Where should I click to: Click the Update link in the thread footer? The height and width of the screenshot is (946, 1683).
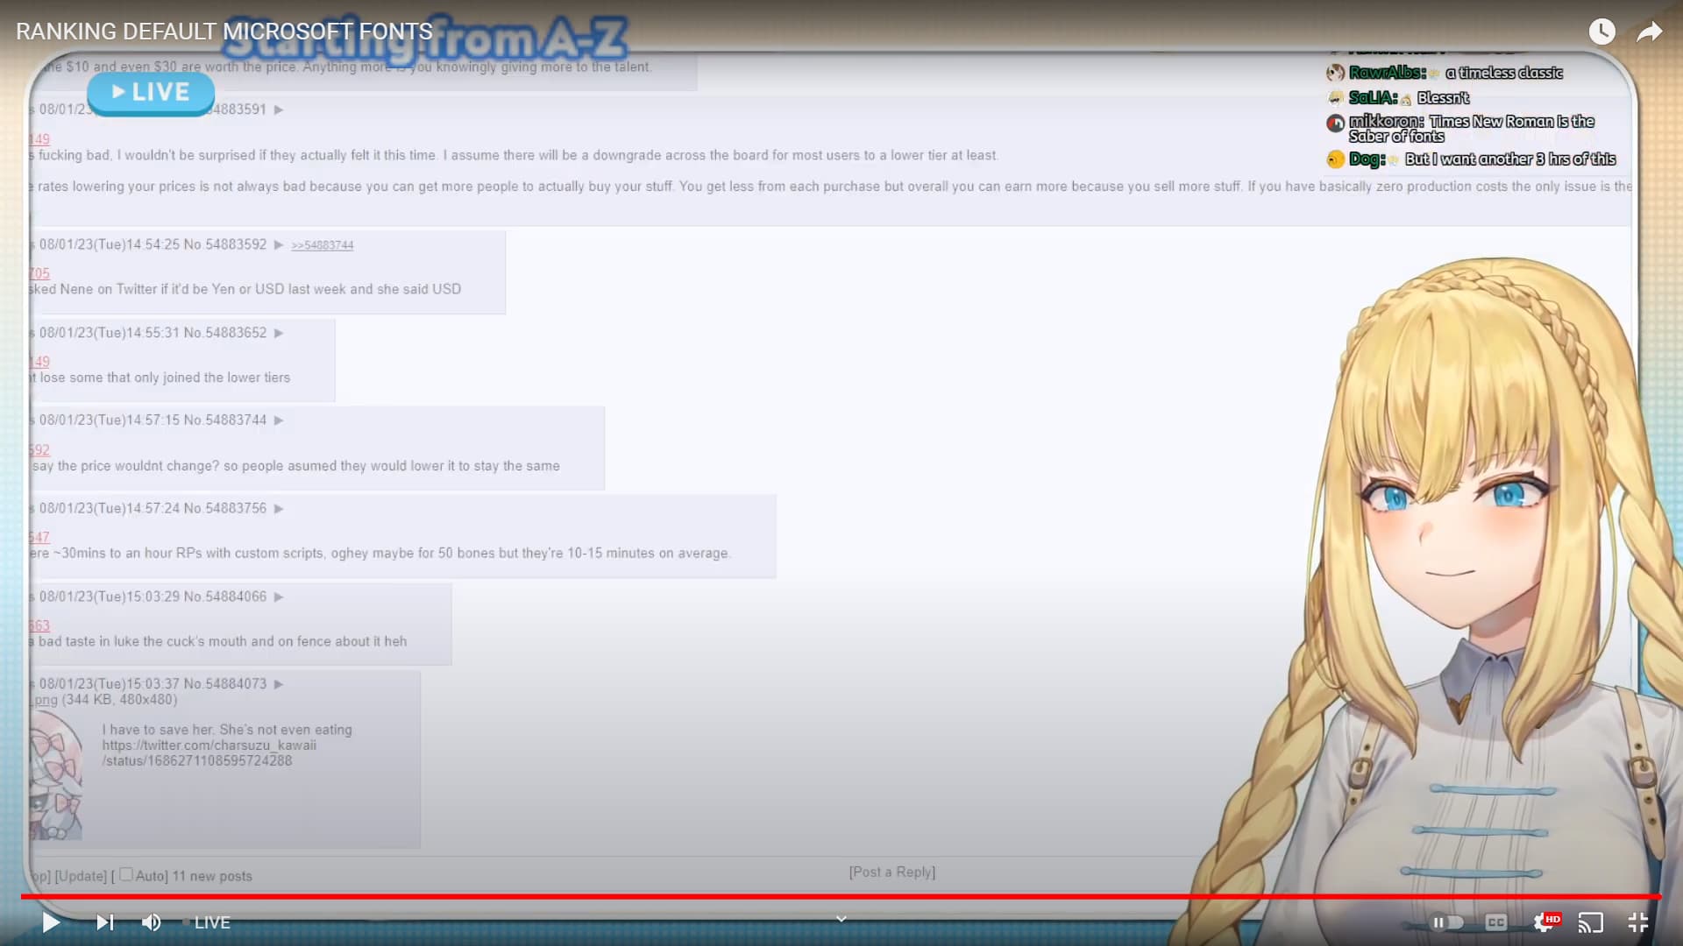pyautogui.click(x=81, y=876)
